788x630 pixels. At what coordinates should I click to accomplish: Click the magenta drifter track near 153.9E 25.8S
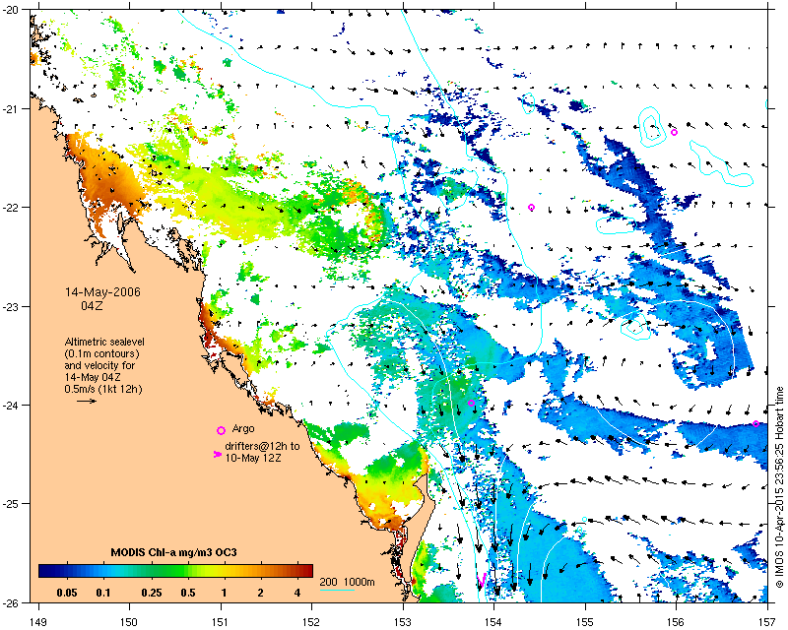click(x=482, y=579)
